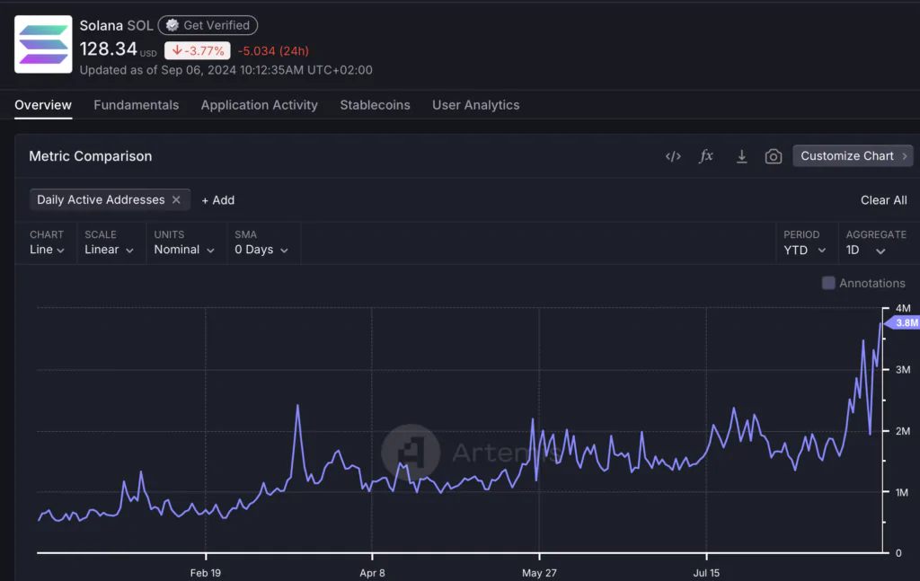
Task: Clear All selected metrics
Action: pos(884,200)
